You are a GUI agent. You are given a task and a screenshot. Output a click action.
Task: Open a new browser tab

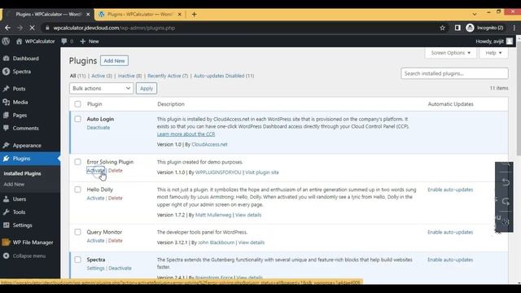tap(194, 15)
